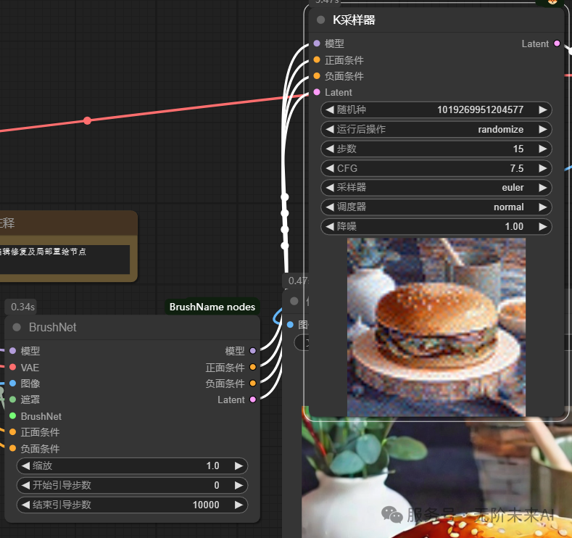Image resolution: width=572 pixels, height=538 pixels.
Task: Click the note node text area
Action: (x=65, y=260)
